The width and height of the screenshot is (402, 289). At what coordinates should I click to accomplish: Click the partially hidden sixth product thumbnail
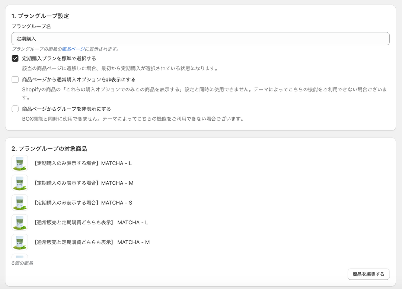pos(20,256)
